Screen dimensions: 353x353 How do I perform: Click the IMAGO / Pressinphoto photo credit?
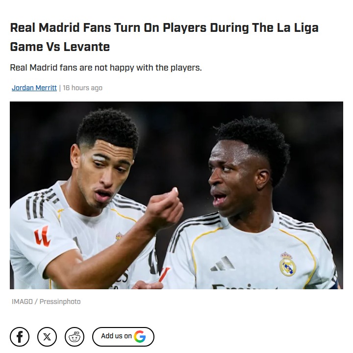click(x=46, y=302)
